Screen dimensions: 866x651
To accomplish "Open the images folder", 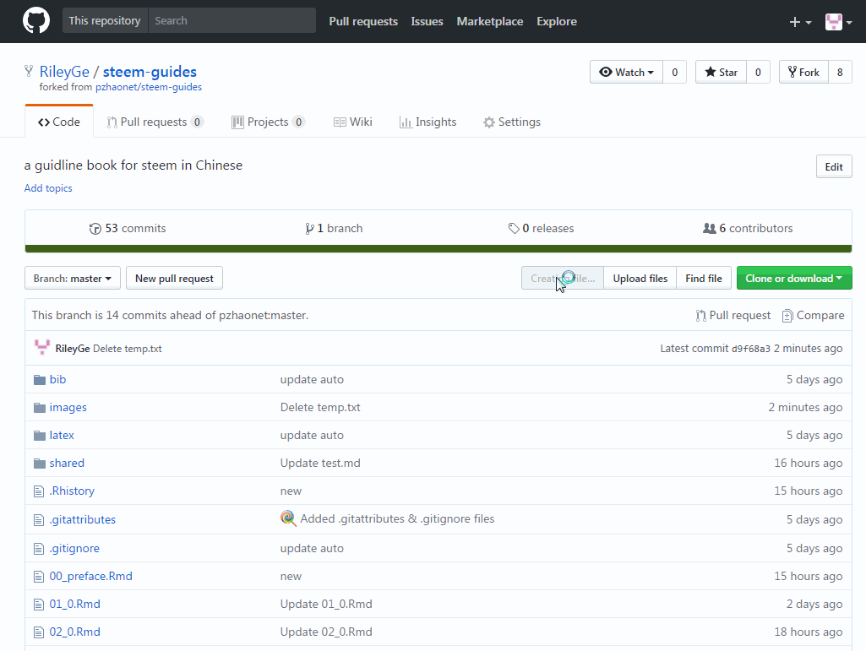I will [68, 408].
